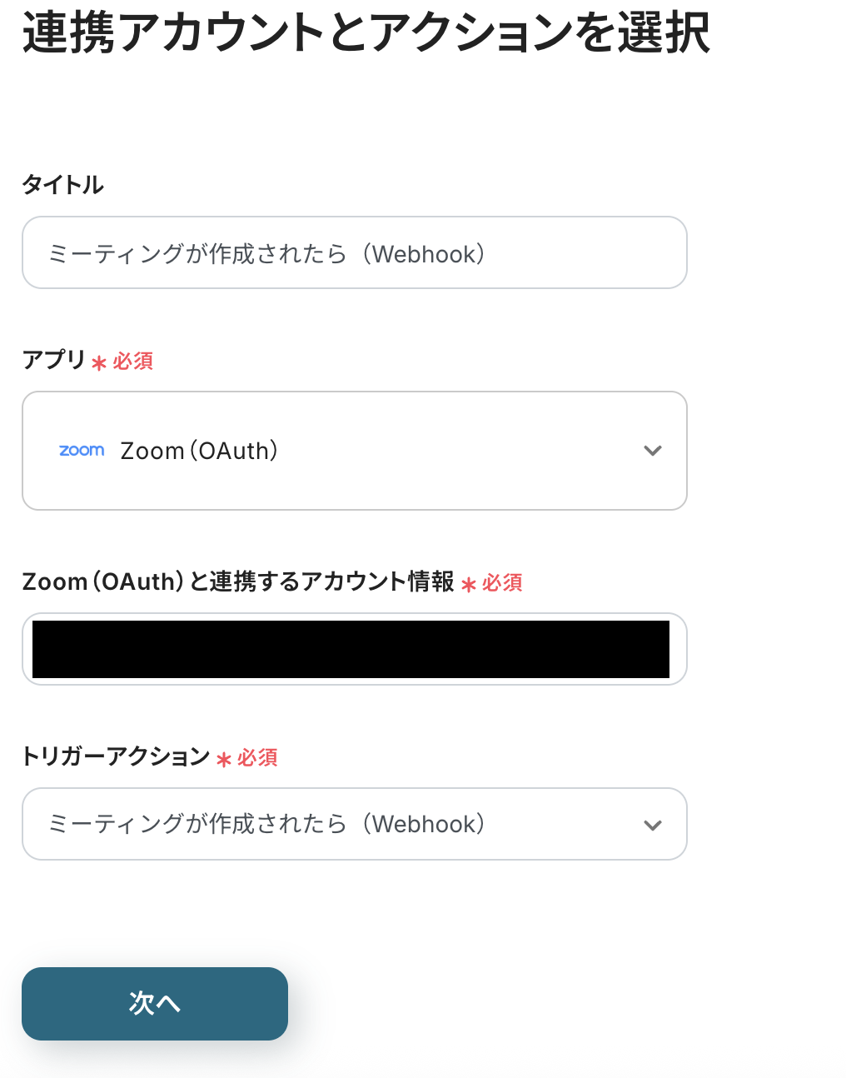Click the red asterisk next to アプリ
Screen dimensions: 846x1078
tap(99, 363)
